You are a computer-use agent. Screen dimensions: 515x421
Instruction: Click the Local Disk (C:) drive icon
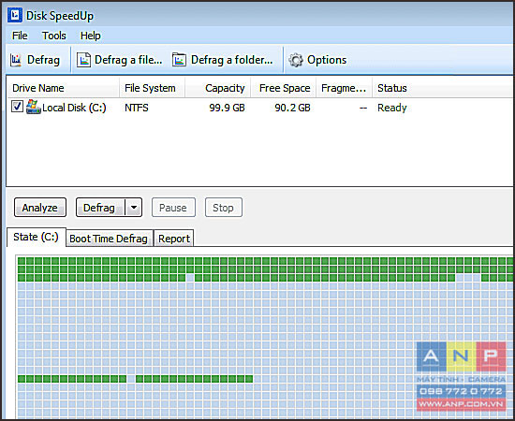coord(34,107)
